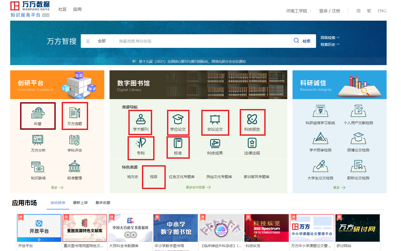Open the 中小学数字图书馆 app thumbnail
401x251 pixels.
pyautogui.click(x=176, y=228)
